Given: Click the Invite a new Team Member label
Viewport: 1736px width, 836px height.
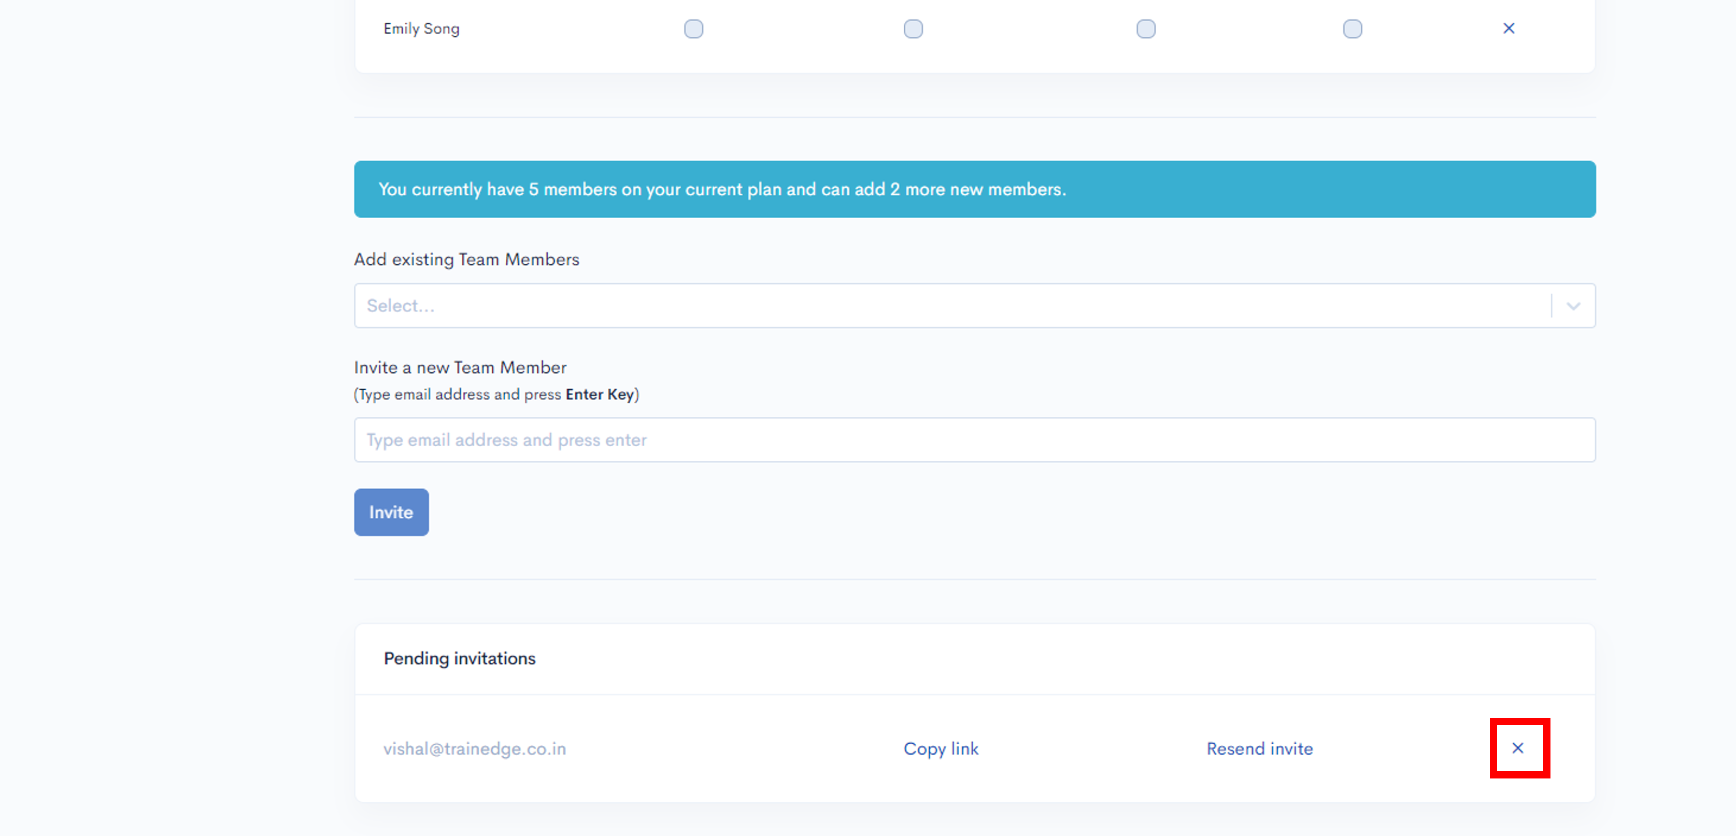Looking at the screenshot, I should [460, 367].
